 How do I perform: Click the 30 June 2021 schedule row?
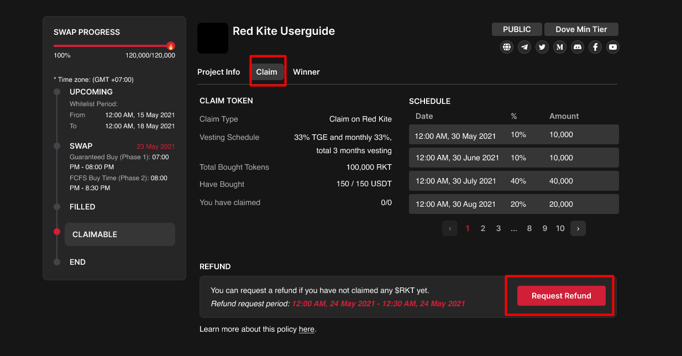(x=514, y=158)
